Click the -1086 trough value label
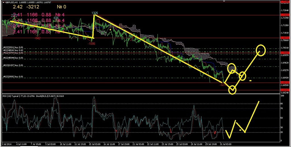Viewport: 291px width, 147px height. coord(91,44)
